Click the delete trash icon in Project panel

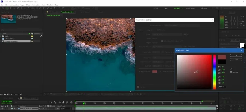pos(21,94)
